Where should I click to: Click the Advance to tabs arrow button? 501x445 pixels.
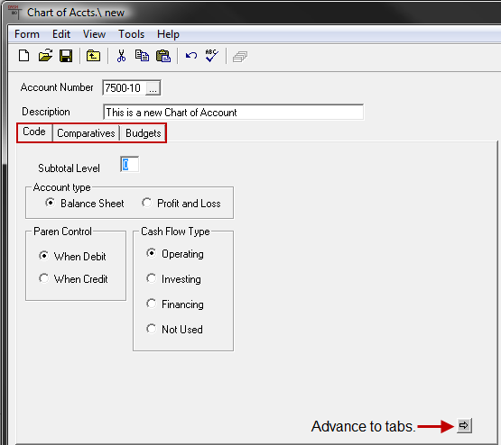[x=464, y=426]
